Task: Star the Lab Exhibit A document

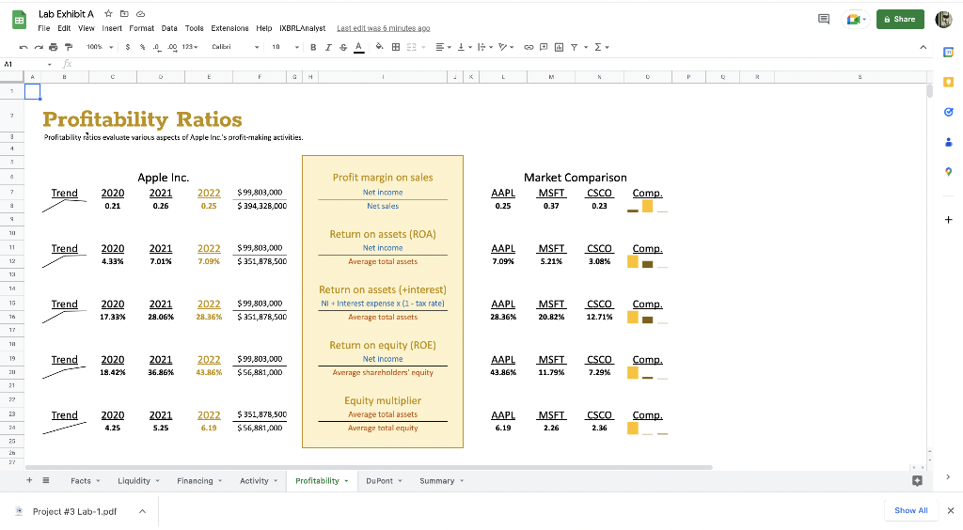Action: pos(108,13)
